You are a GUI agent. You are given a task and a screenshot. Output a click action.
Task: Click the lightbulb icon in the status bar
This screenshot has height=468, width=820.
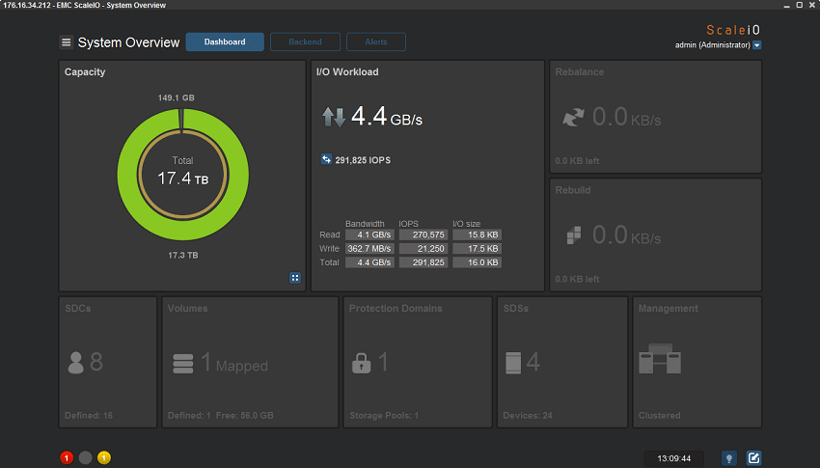tap(729, 458)
